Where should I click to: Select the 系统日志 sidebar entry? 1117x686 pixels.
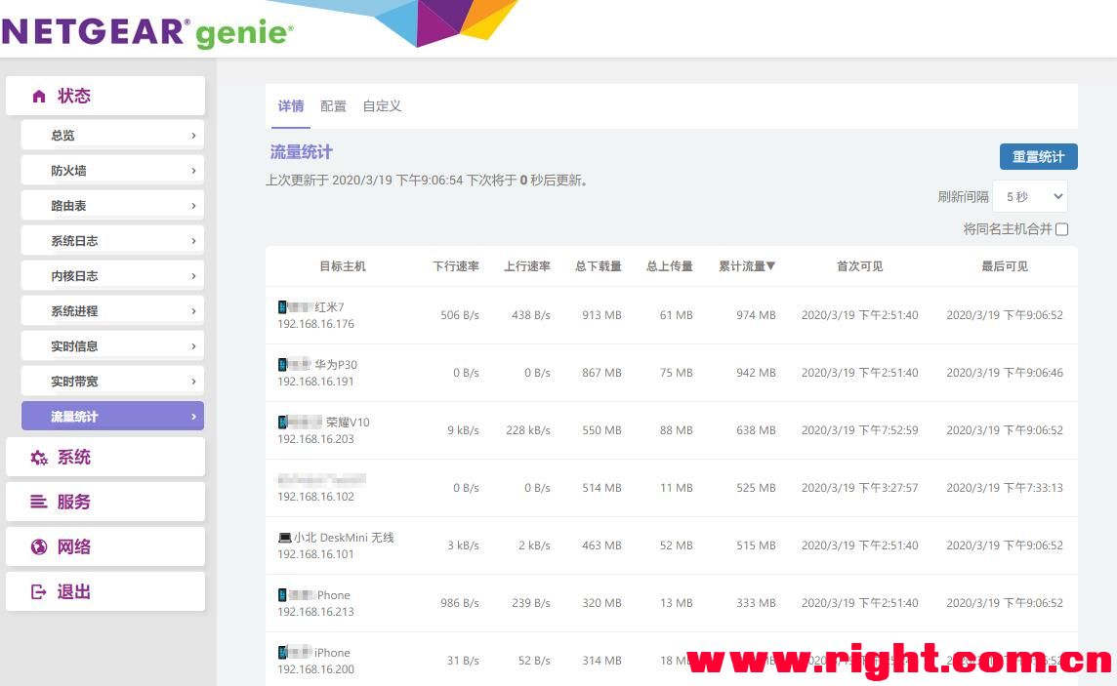pos(112,241)
